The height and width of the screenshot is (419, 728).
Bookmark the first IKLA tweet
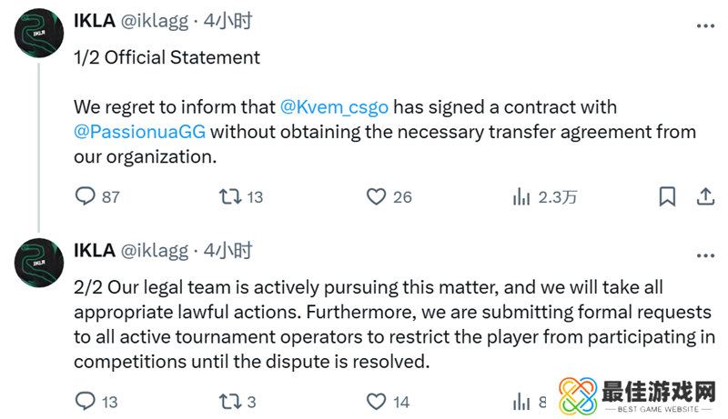(667, 195)
